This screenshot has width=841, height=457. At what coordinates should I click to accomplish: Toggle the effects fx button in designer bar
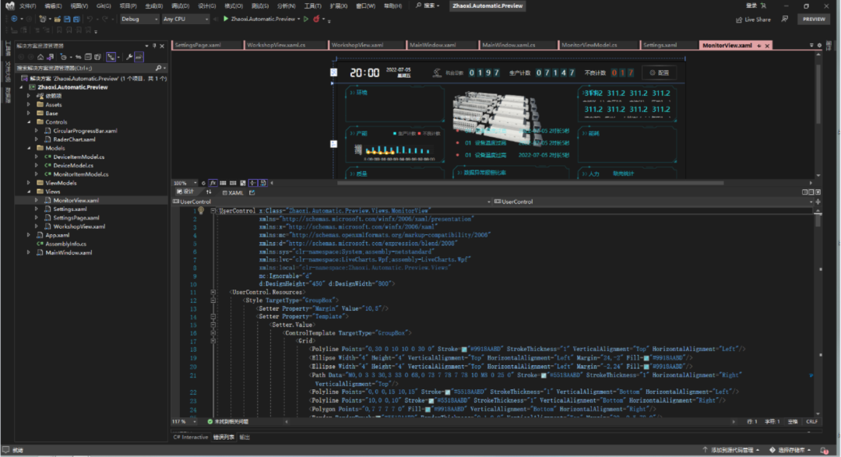(213, 183)
